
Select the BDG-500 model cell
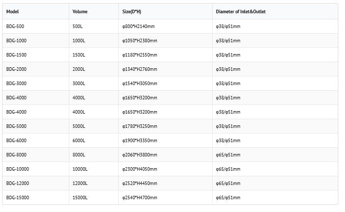click(15, 26)
